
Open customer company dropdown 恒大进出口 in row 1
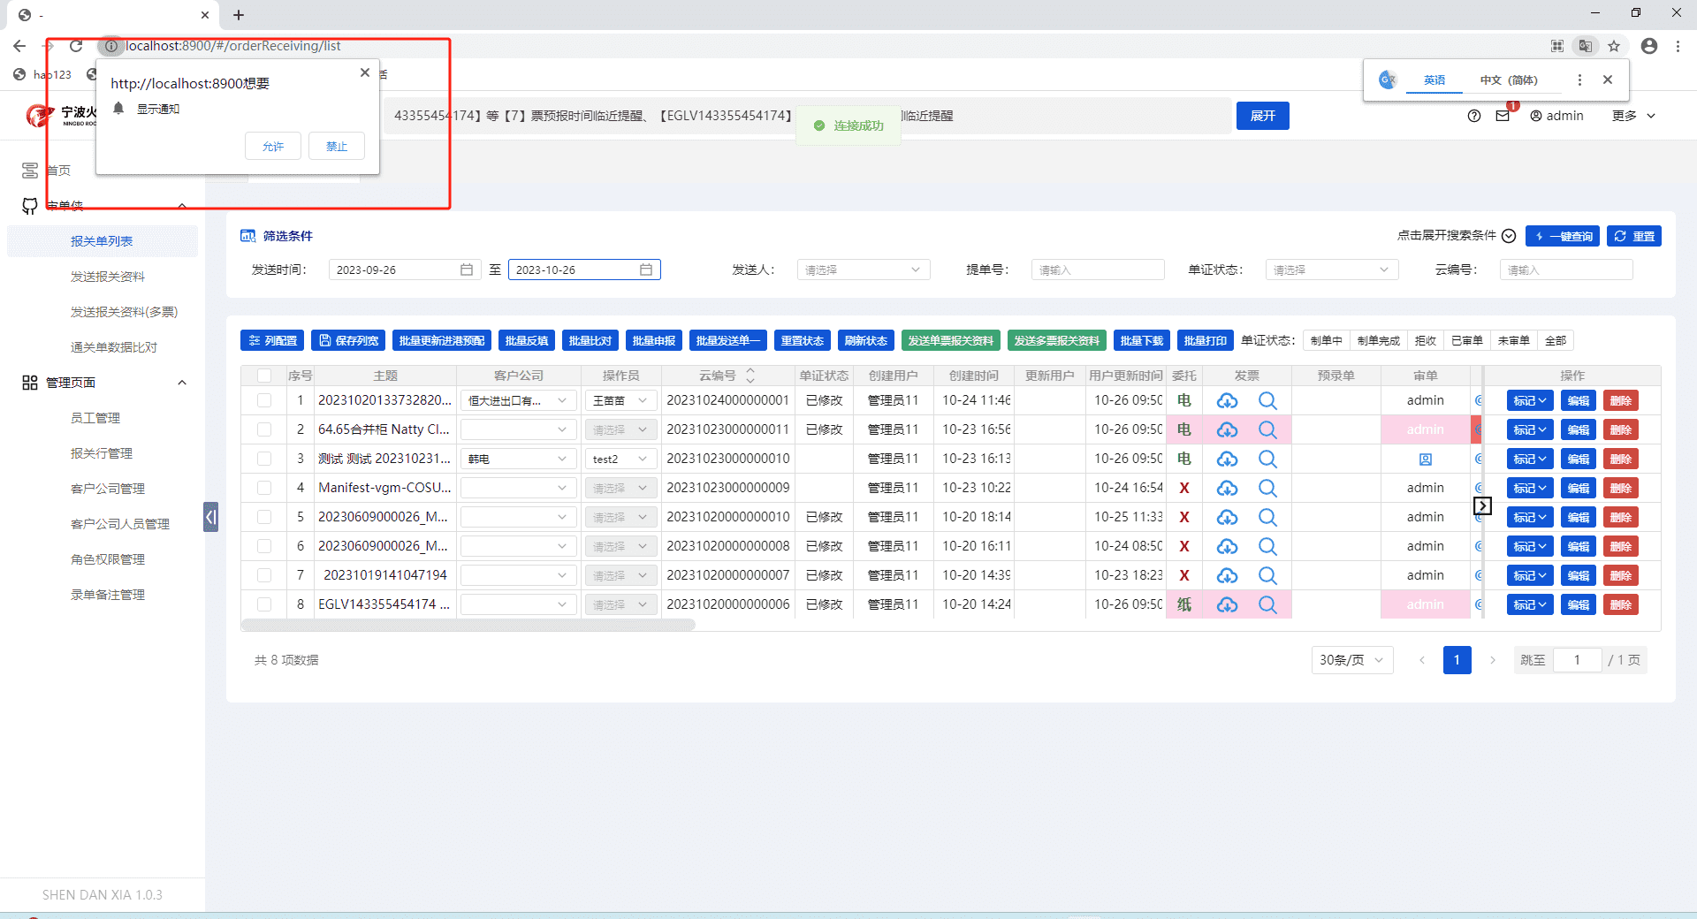pos(519,400)
